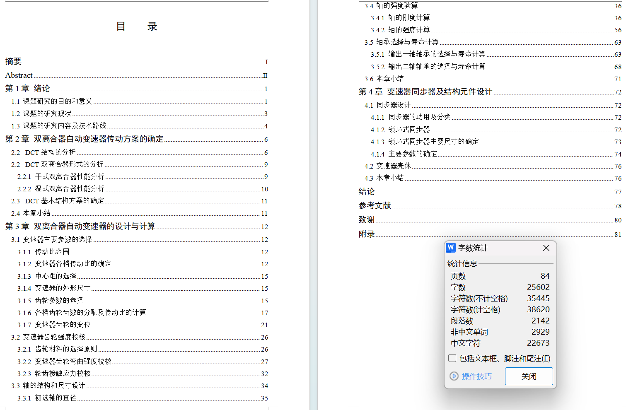
Task: Go to 第 4 章 变速器同步器及结构元件设计
Action: (x=490, y=92)
